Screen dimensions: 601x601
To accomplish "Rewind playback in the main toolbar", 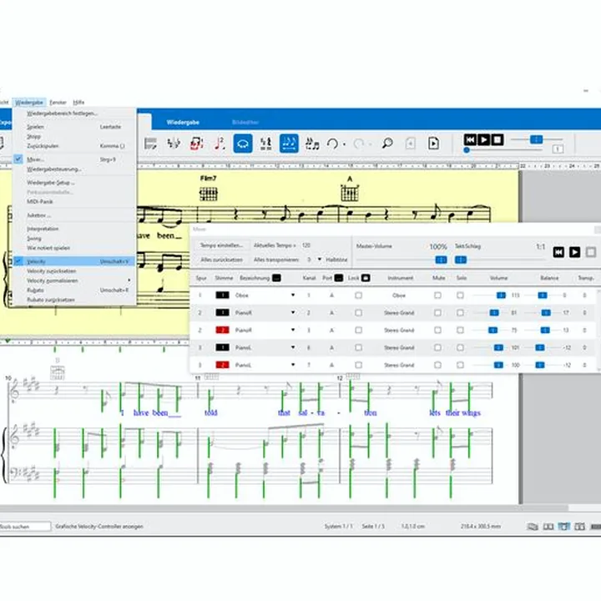I will pos(470,140).
